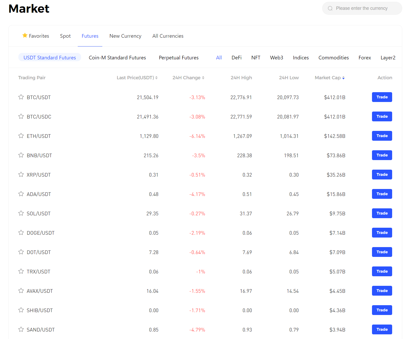Screen dimensions: 411x339
Task: Sort list by Market Cap arrows
Action: pyautogui.click(x=343, y=78)
